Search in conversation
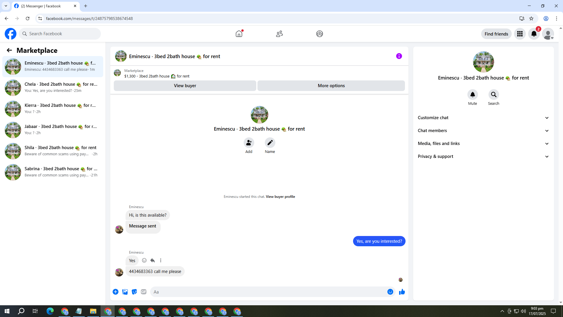Image resolution: width=563 pixels, height=317 pixels. (494, 95)
